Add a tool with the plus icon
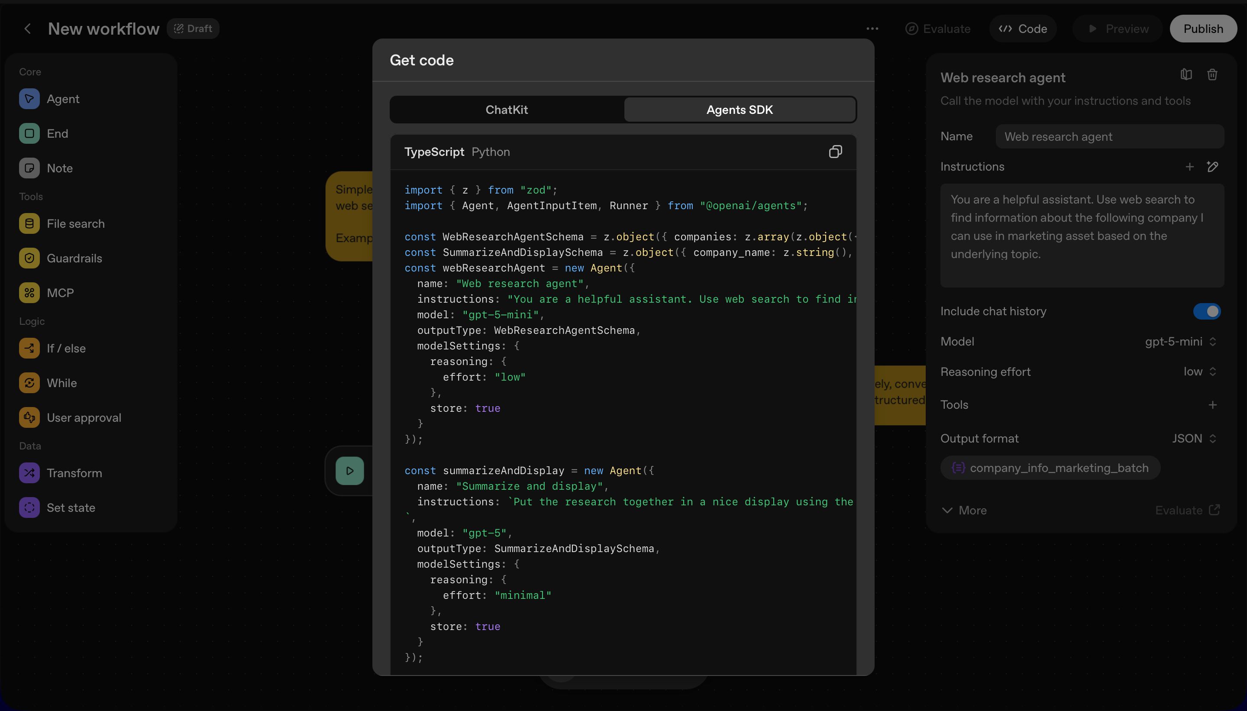Image resolution: width=1247 pixels, height=711 pixels. tap(1212, 405)
